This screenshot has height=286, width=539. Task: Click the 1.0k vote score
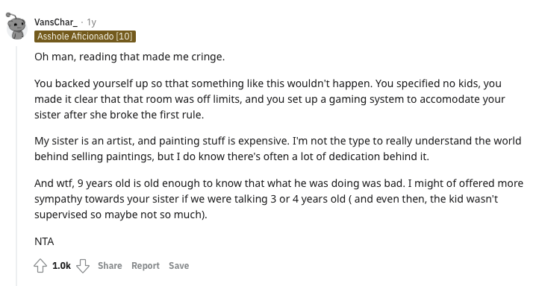[x=61, y=266]
